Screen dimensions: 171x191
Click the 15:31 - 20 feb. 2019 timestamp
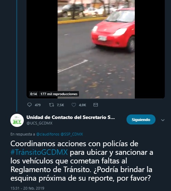pyautogui.click(x=27, y=188)
